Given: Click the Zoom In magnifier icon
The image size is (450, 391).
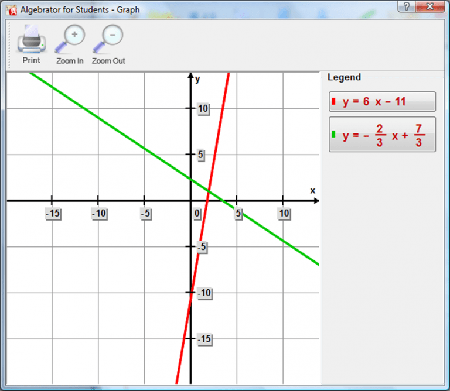Looking at the screenshot, I should (70, 39).
